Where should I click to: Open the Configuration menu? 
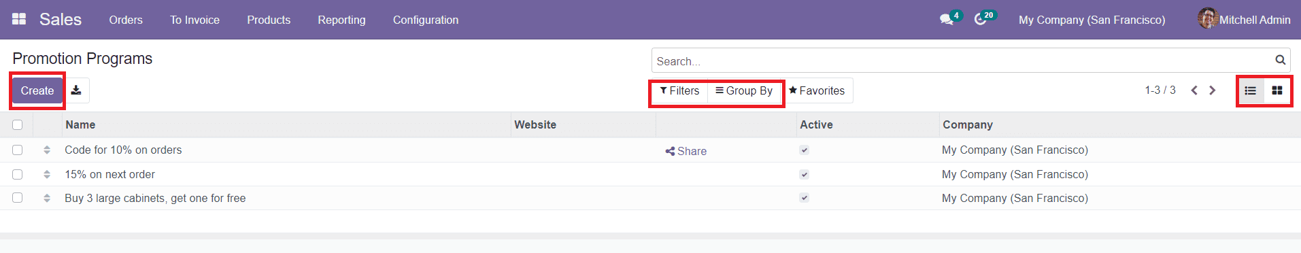(x=426, y=20)
